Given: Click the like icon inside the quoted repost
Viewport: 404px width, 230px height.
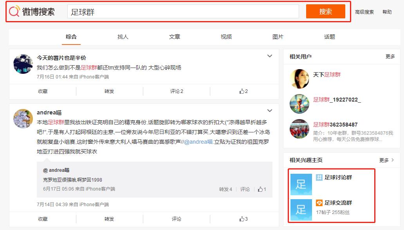Looking at the screenshot, I should click(x=262, y=189).
